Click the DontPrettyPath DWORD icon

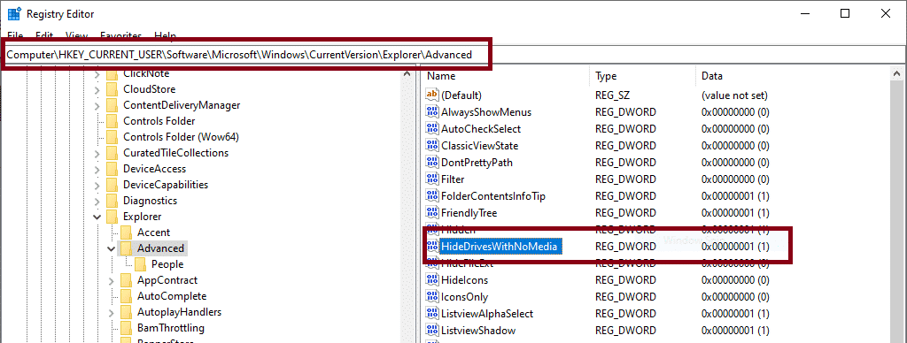pyautogui.click(x=432, y=163)
